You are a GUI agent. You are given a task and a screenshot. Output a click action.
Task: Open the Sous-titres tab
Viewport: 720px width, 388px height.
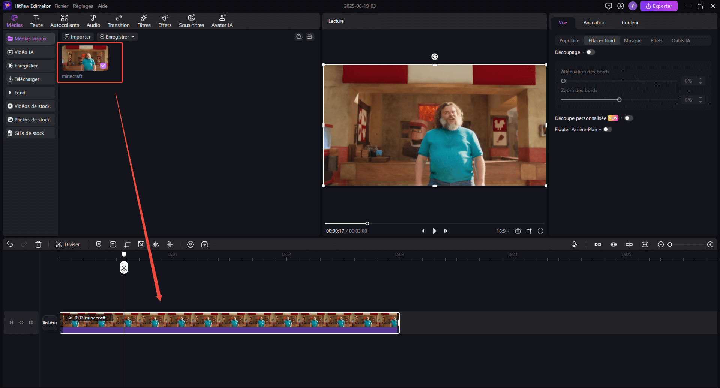coord(191,21)
